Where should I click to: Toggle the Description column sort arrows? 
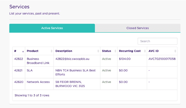click(98, 51)
